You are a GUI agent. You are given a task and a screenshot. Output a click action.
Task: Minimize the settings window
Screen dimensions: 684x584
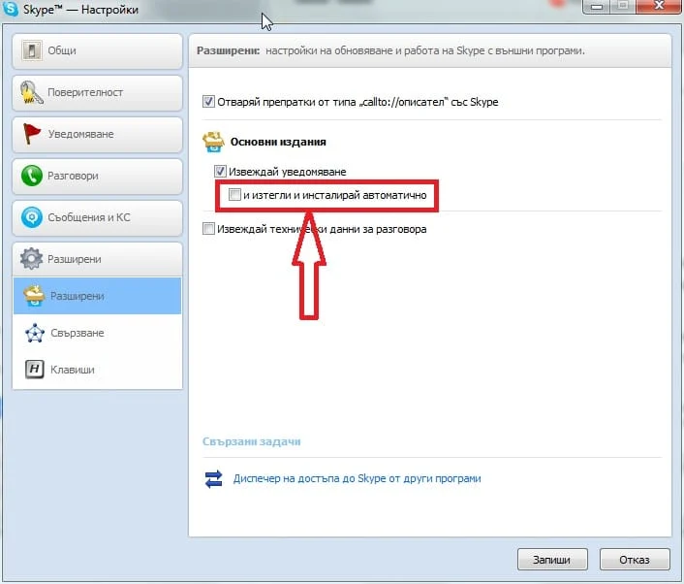(x=596, y=6)
